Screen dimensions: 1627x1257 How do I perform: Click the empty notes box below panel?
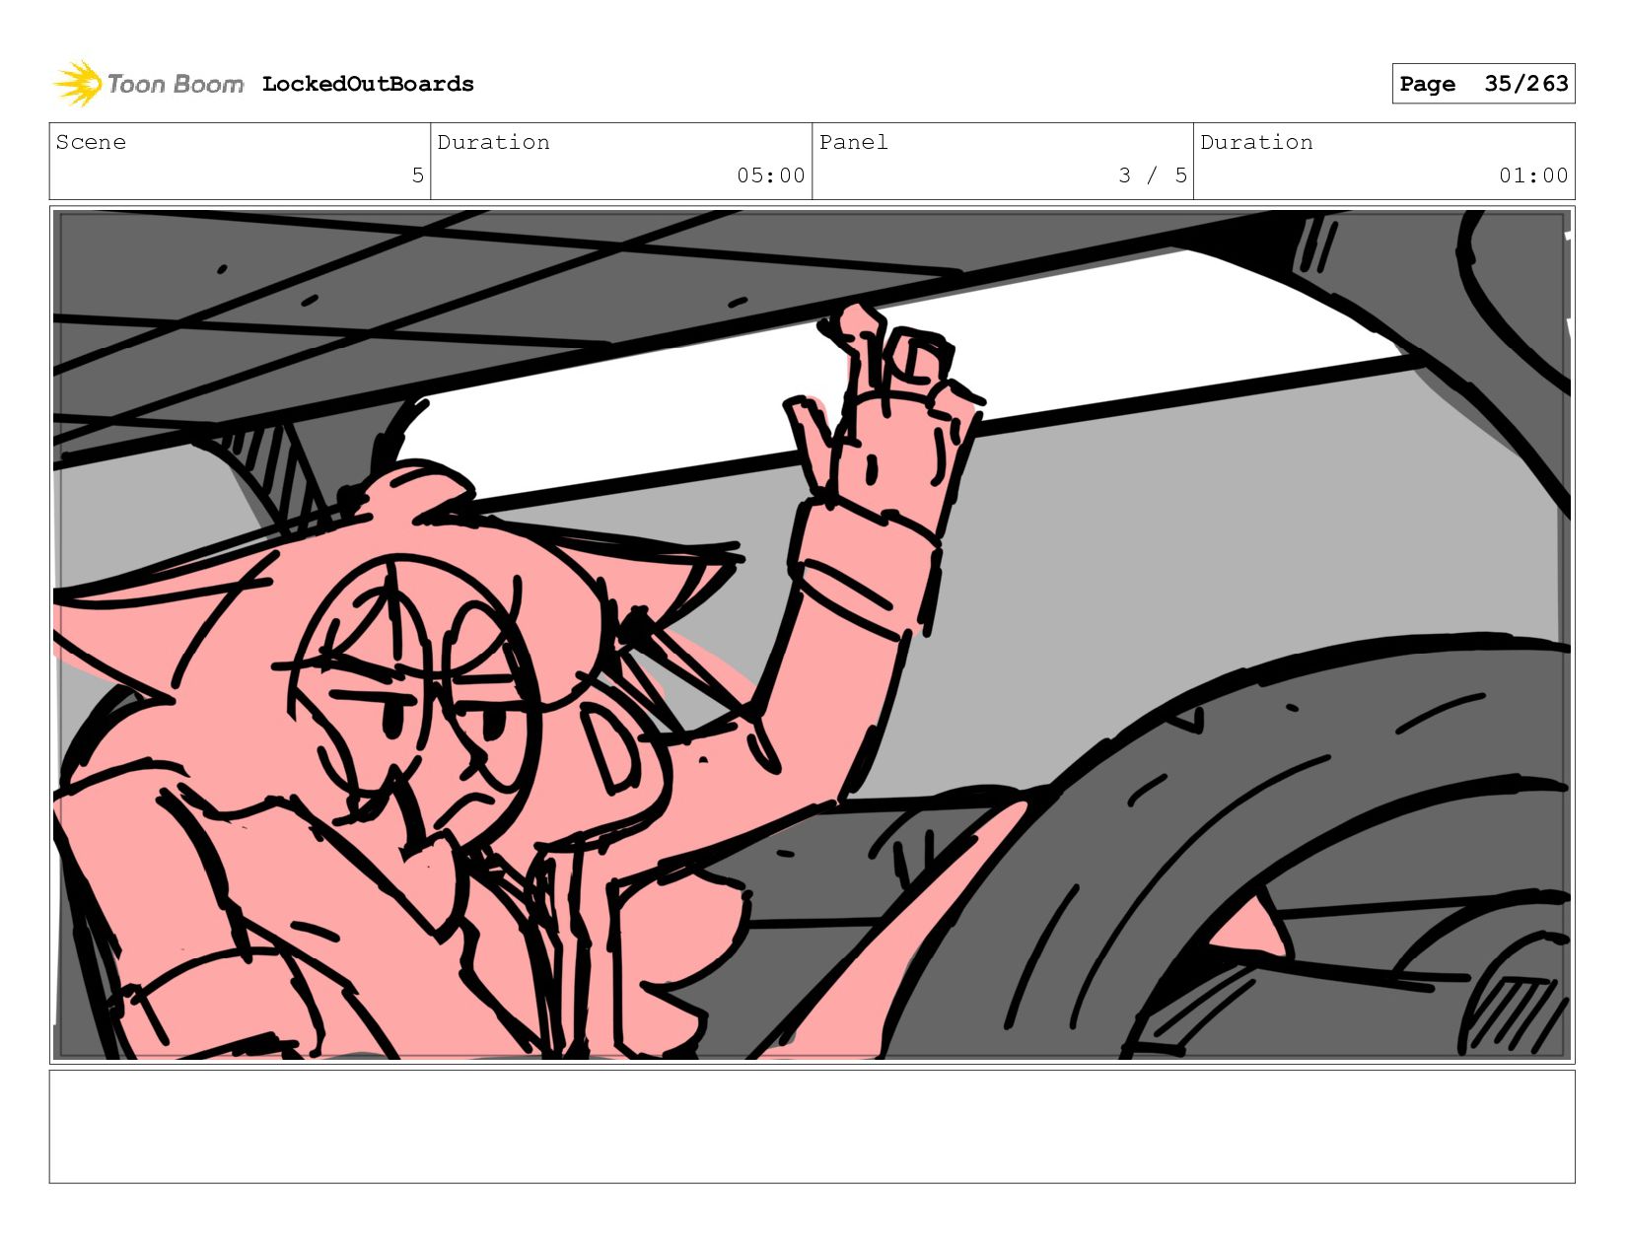tap(812, 1127)
